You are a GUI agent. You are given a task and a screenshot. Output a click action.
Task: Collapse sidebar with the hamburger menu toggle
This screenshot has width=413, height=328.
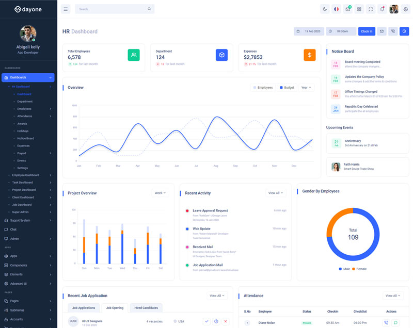(x=66, y=9)
